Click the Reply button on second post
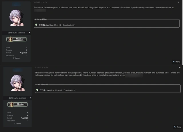This screenshot has width=183, height=132. coord(177,127)
